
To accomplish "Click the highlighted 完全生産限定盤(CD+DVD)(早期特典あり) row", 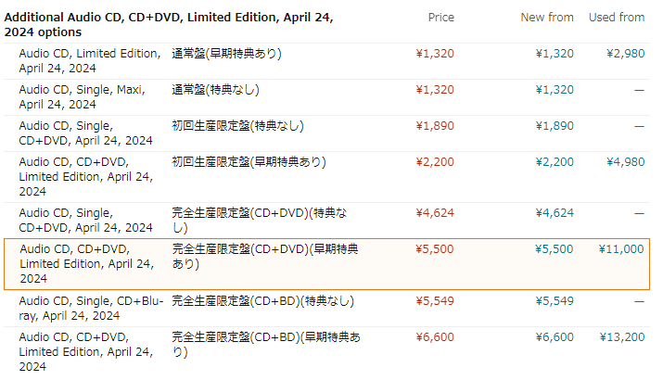I will point(326,264).
